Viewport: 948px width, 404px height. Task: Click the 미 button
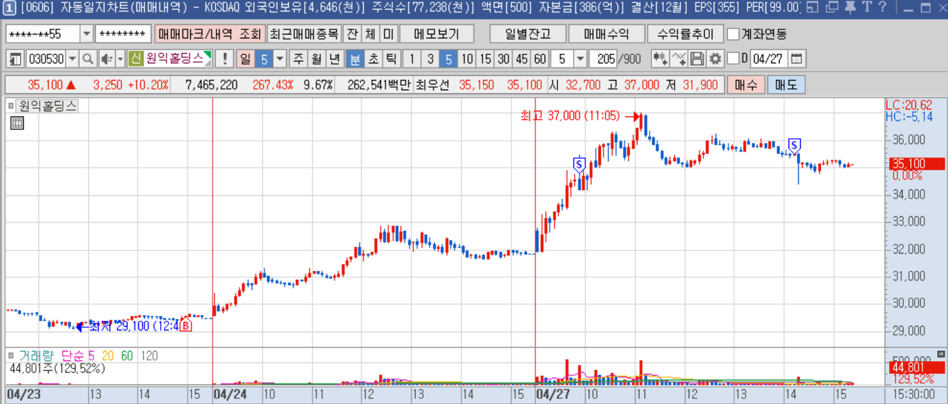tap(389, 34)
